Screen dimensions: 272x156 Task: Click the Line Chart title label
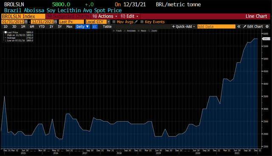256,16
